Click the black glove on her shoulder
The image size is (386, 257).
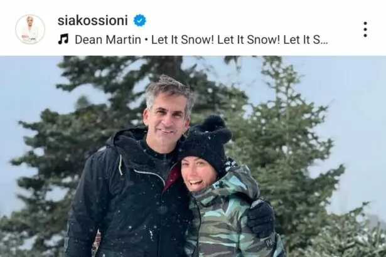point(260,218)
